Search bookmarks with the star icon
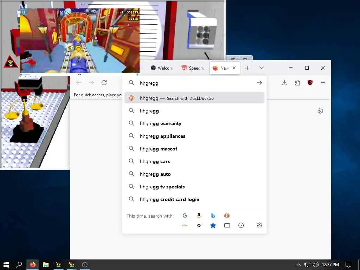The image size is (360, 270). (x=213, y=225)
